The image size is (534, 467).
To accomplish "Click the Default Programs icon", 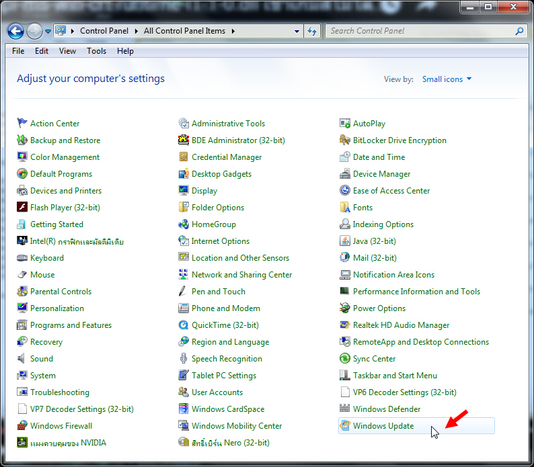I will (x=22, y=173).
